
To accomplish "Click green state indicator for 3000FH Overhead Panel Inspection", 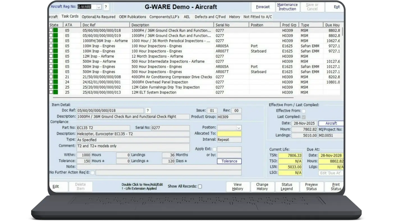I will click(56, 82).
